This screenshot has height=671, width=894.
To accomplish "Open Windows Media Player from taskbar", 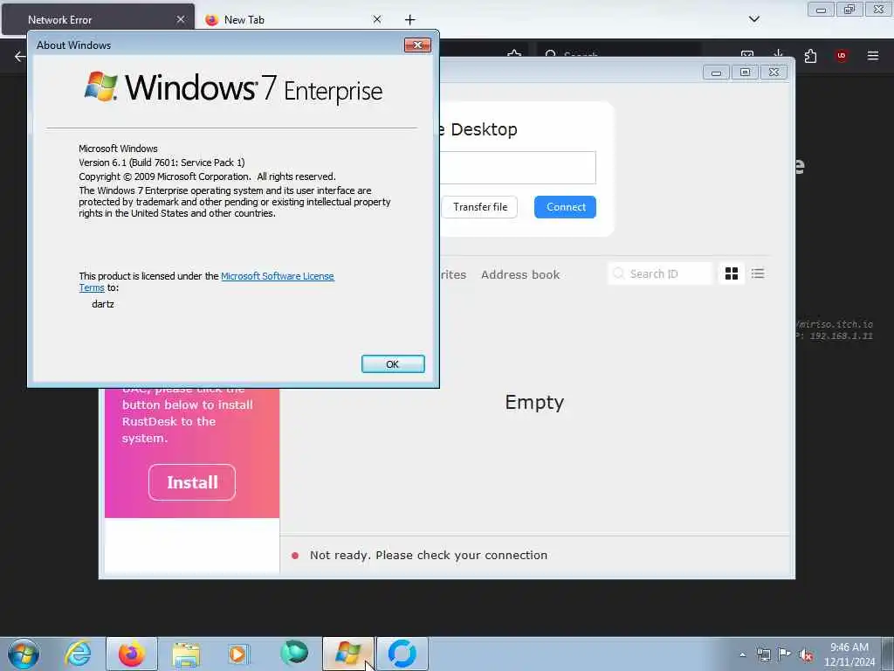I will [x=238, y=654].
